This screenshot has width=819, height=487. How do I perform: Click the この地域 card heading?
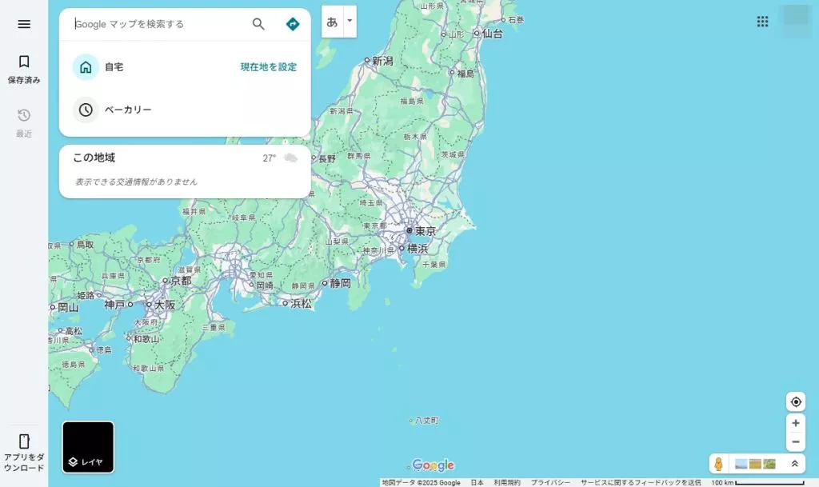coord(94,158)
